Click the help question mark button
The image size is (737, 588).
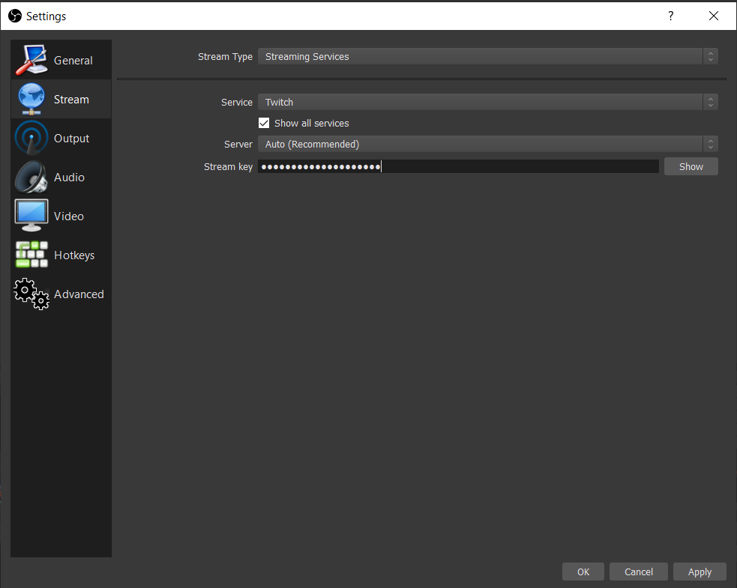(671, 16)
